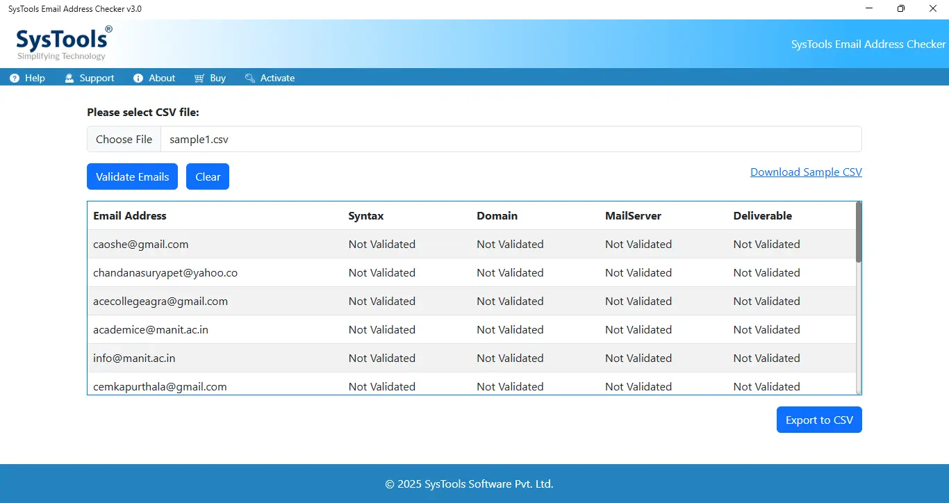Screen dimensions: 949x503
Task: Select the About menu item
Action: [154, 79]
